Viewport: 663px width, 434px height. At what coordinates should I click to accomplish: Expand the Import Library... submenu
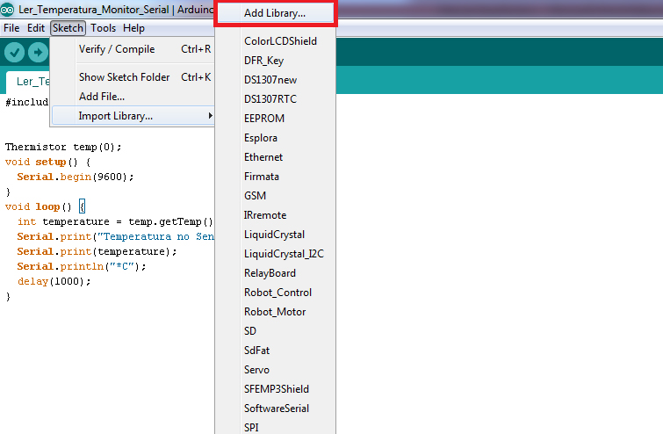click(x=133, y=116)
